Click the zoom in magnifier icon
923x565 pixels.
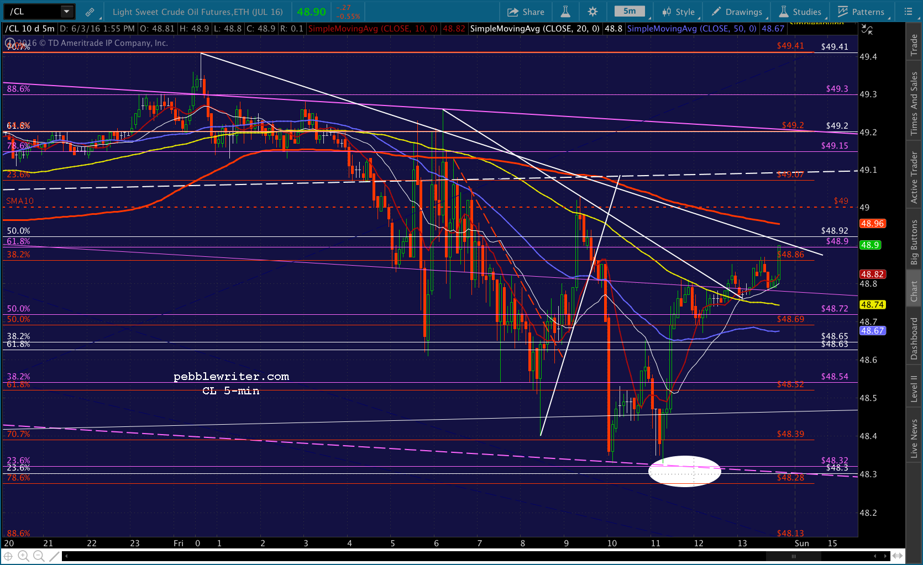(23, 556)
